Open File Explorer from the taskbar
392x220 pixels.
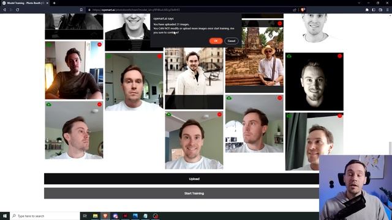(x=96, y=216)
